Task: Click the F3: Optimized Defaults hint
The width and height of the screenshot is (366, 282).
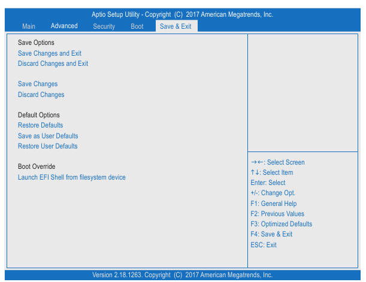Action: click(281, 224)
